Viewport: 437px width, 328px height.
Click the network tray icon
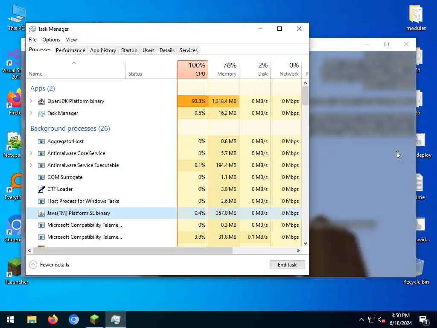(372, 319)
